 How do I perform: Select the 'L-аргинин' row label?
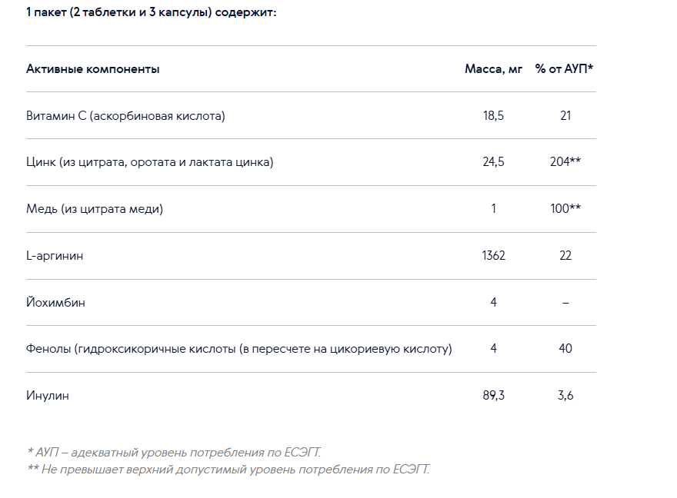click(x=55, y=256)
